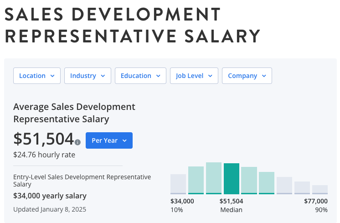
Task: Click the Average Sales Development Representative Salary heading
Action: point(74,113)
